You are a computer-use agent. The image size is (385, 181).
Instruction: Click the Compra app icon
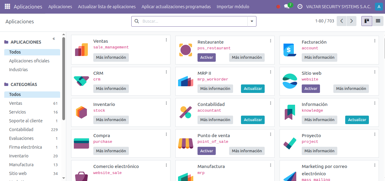pyautogui.click(x=81, y=143)
